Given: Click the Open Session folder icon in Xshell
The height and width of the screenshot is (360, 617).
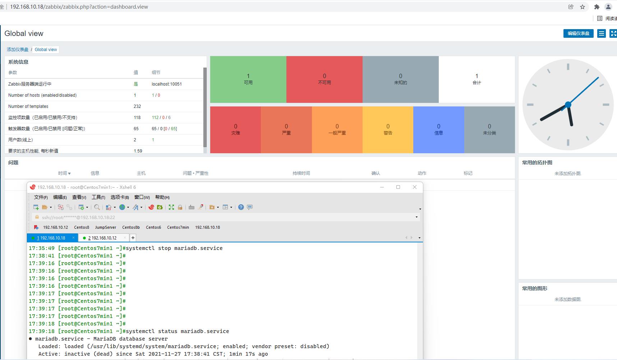Looking at the screenshot, I should pos(45,207).
